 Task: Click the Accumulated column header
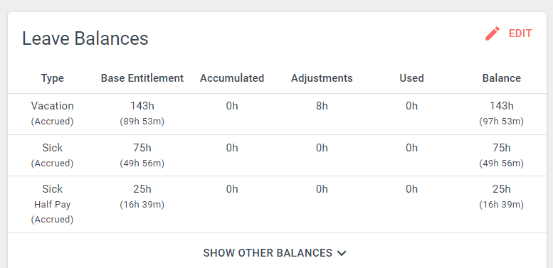coord(232,78)
